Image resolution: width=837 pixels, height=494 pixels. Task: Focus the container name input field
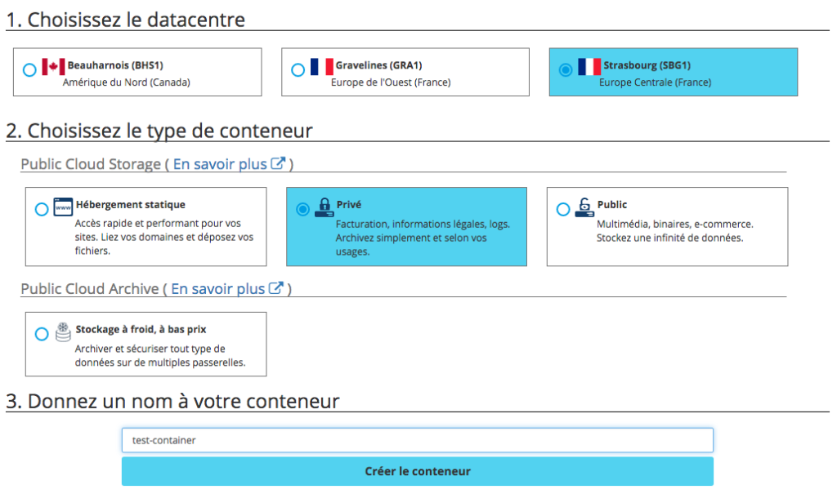pyautogui.click(x=417, y=440)
